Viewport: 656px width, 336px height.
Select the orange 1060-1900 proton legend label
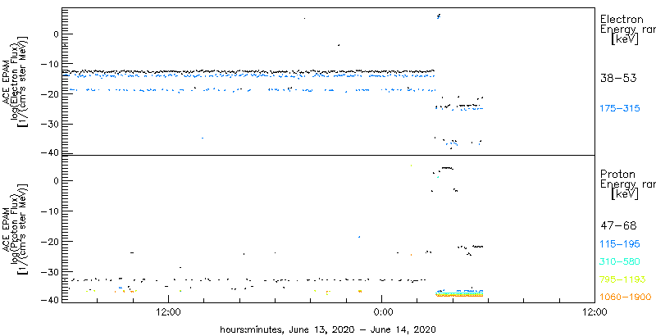point(626,297)
